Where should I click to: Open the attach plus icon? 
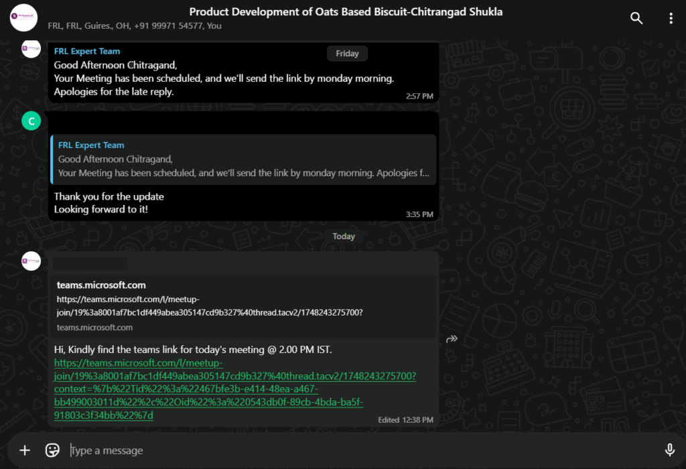25,450
